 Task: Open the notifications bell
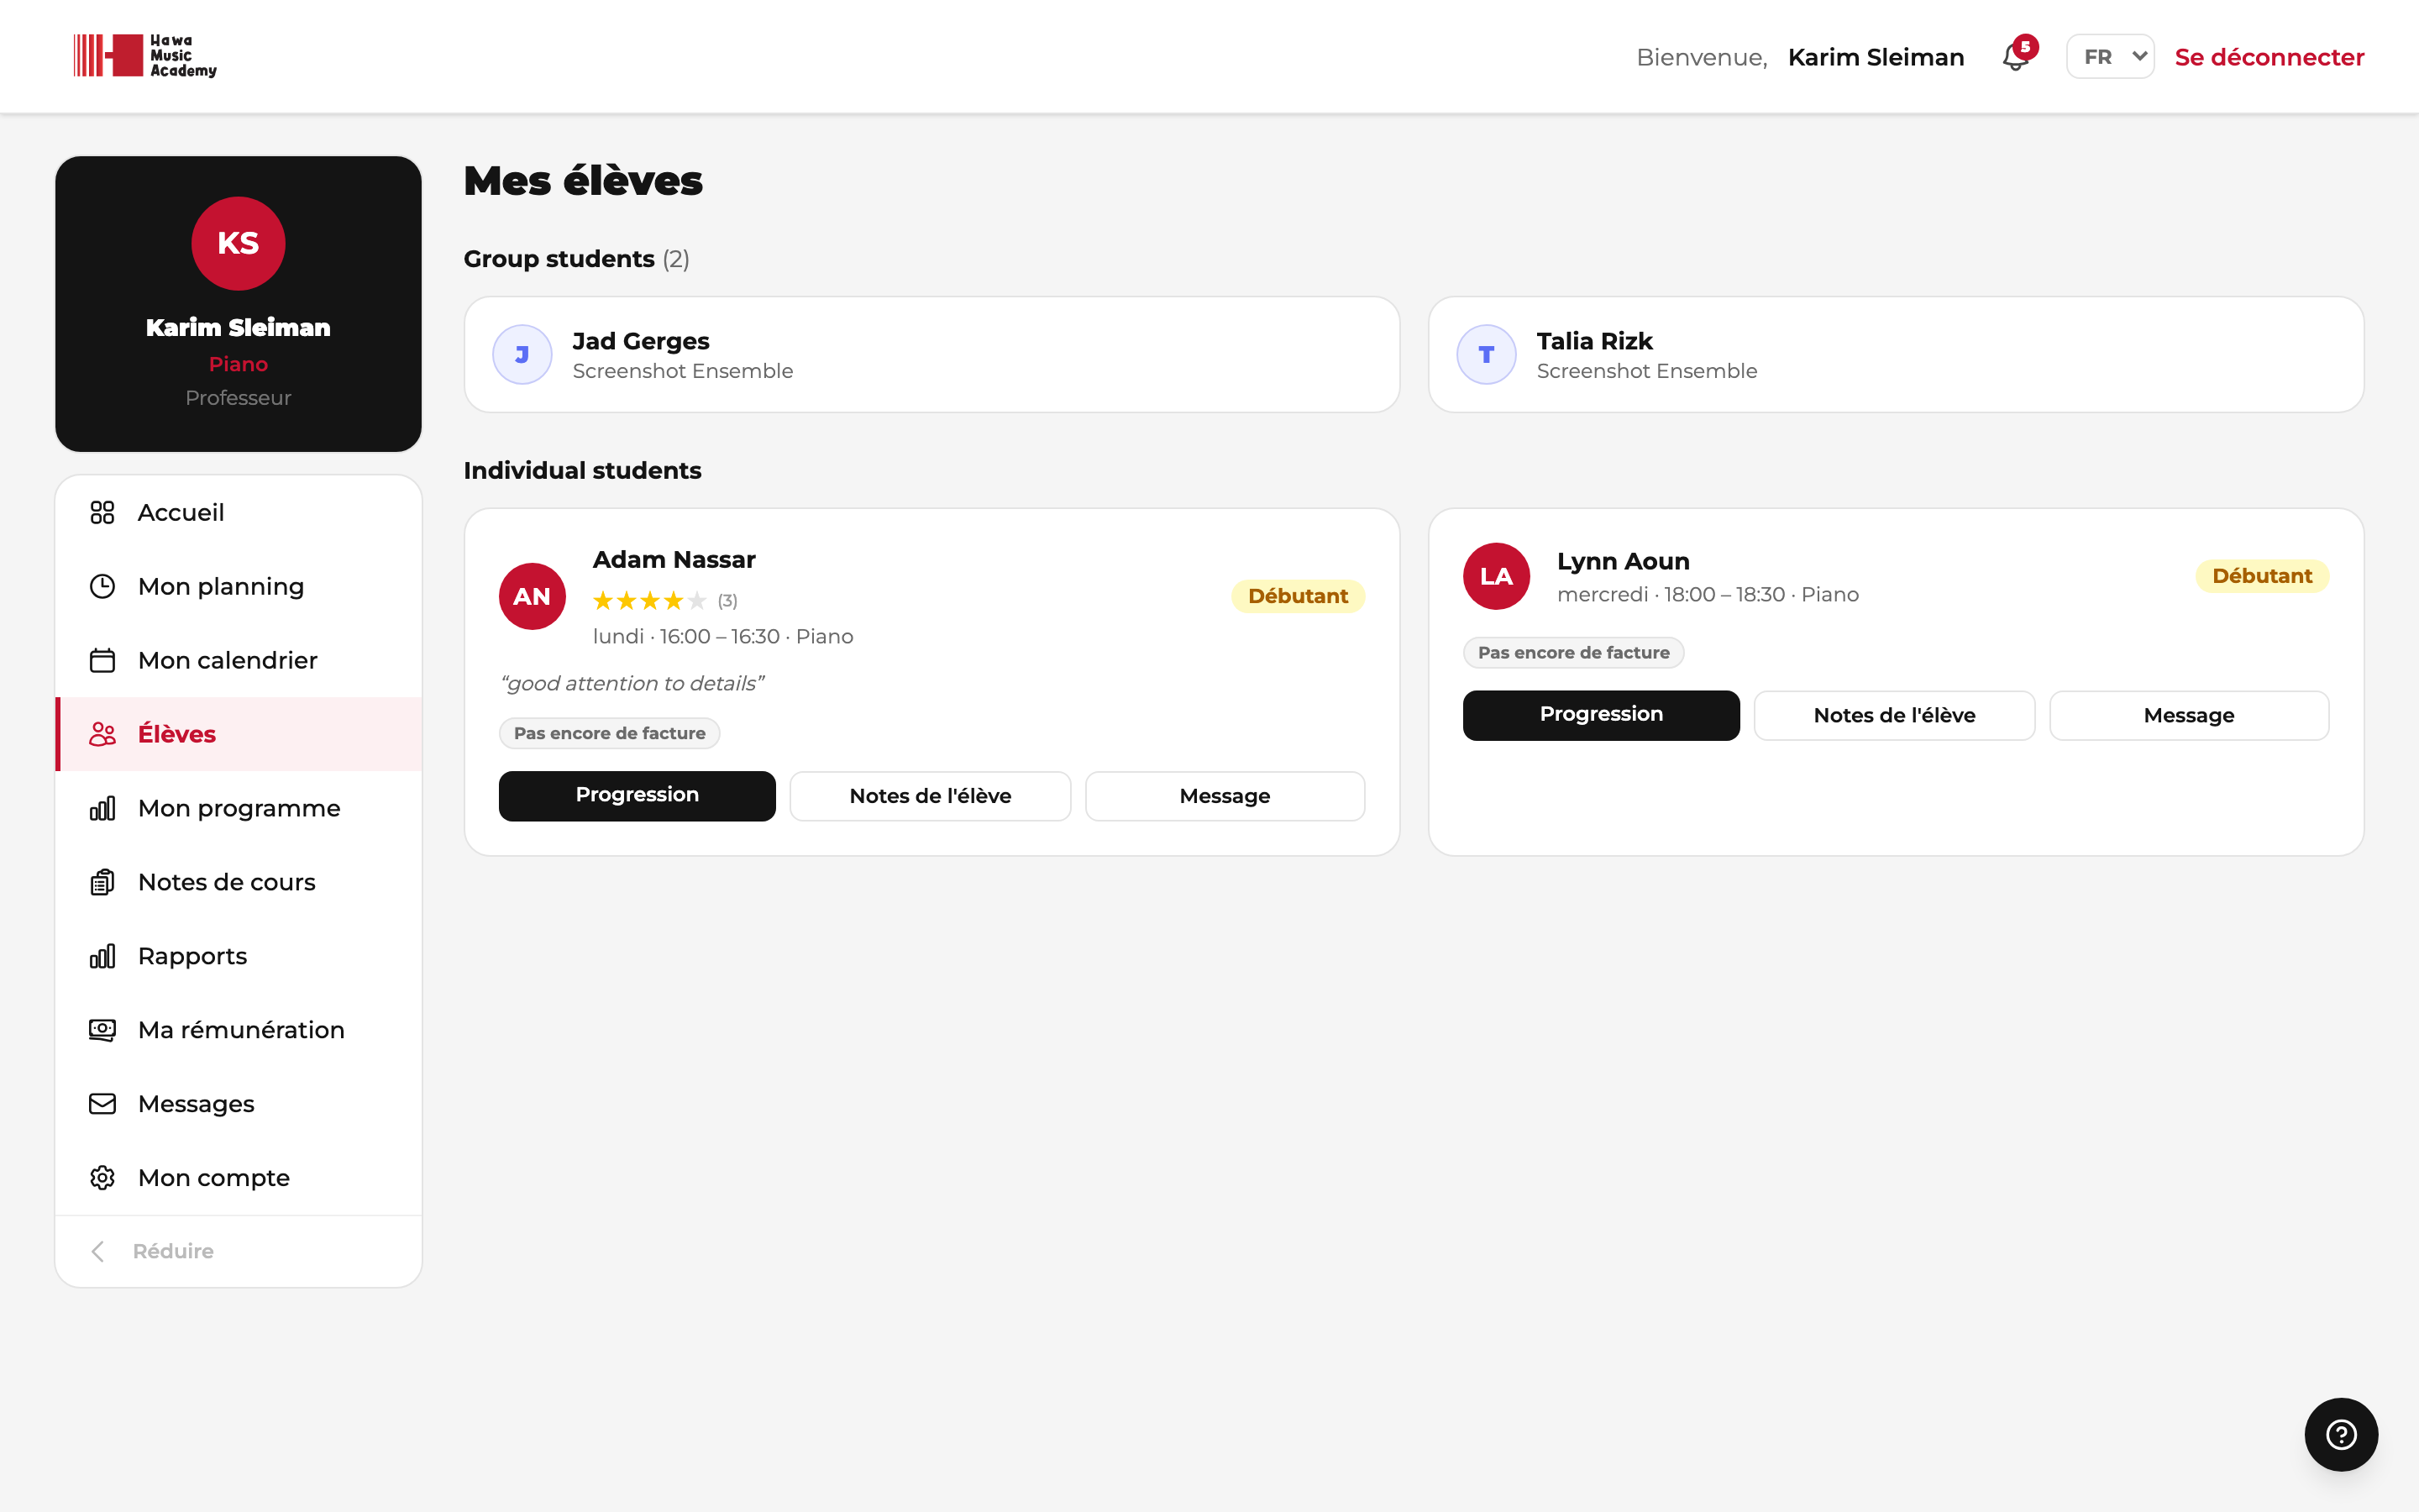[2016, 57]
